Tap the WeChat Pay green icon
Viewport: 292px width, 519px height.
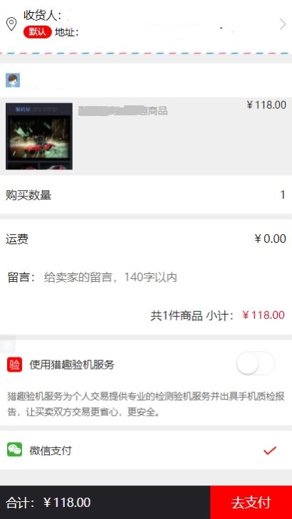click(14, 450)
